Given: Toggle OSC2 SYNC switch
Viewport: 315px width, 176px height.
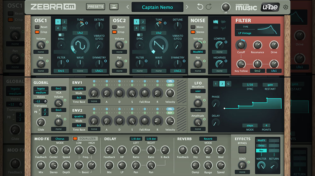Looking at the screenshot, I should [x=140, y=35].
